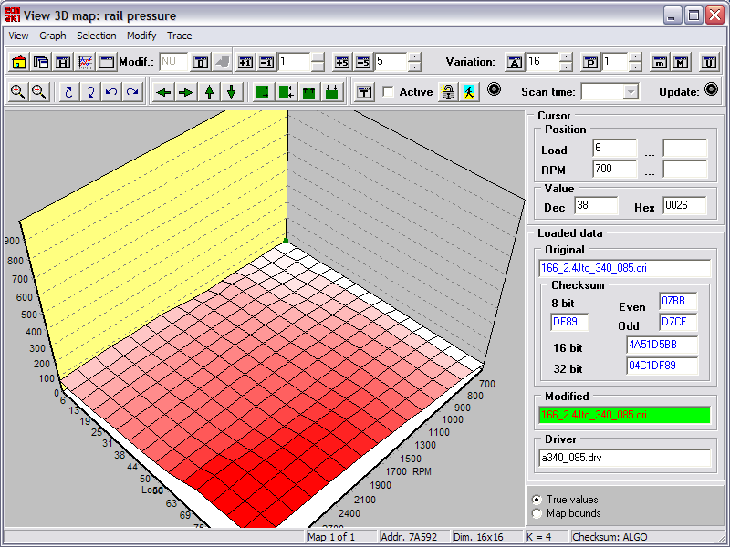The width and height of the screenshot is (730, 547).
Task: Click the line chart graph icon
Action: click(85, 63)
